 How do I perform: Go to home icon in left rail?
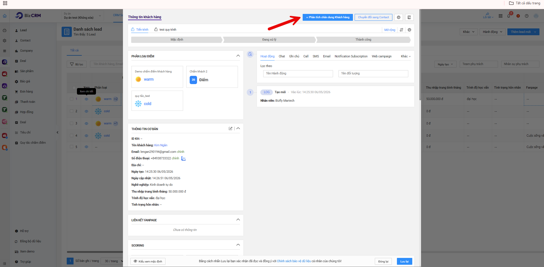[5, 16]
